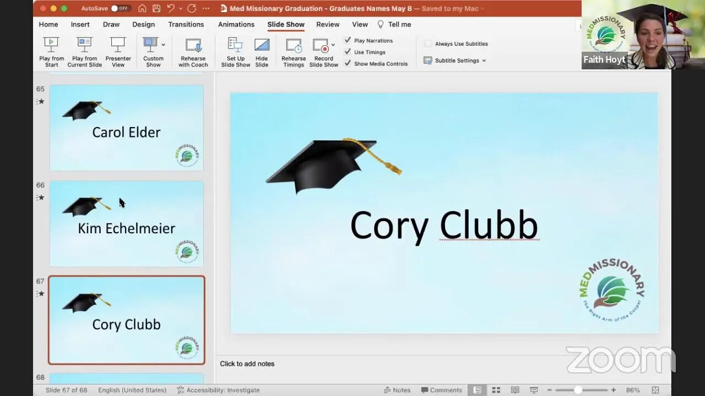Screen dimensions: 705x396
Task: Click Accessibility: Investigate in status bar
Action: [219, 390]
